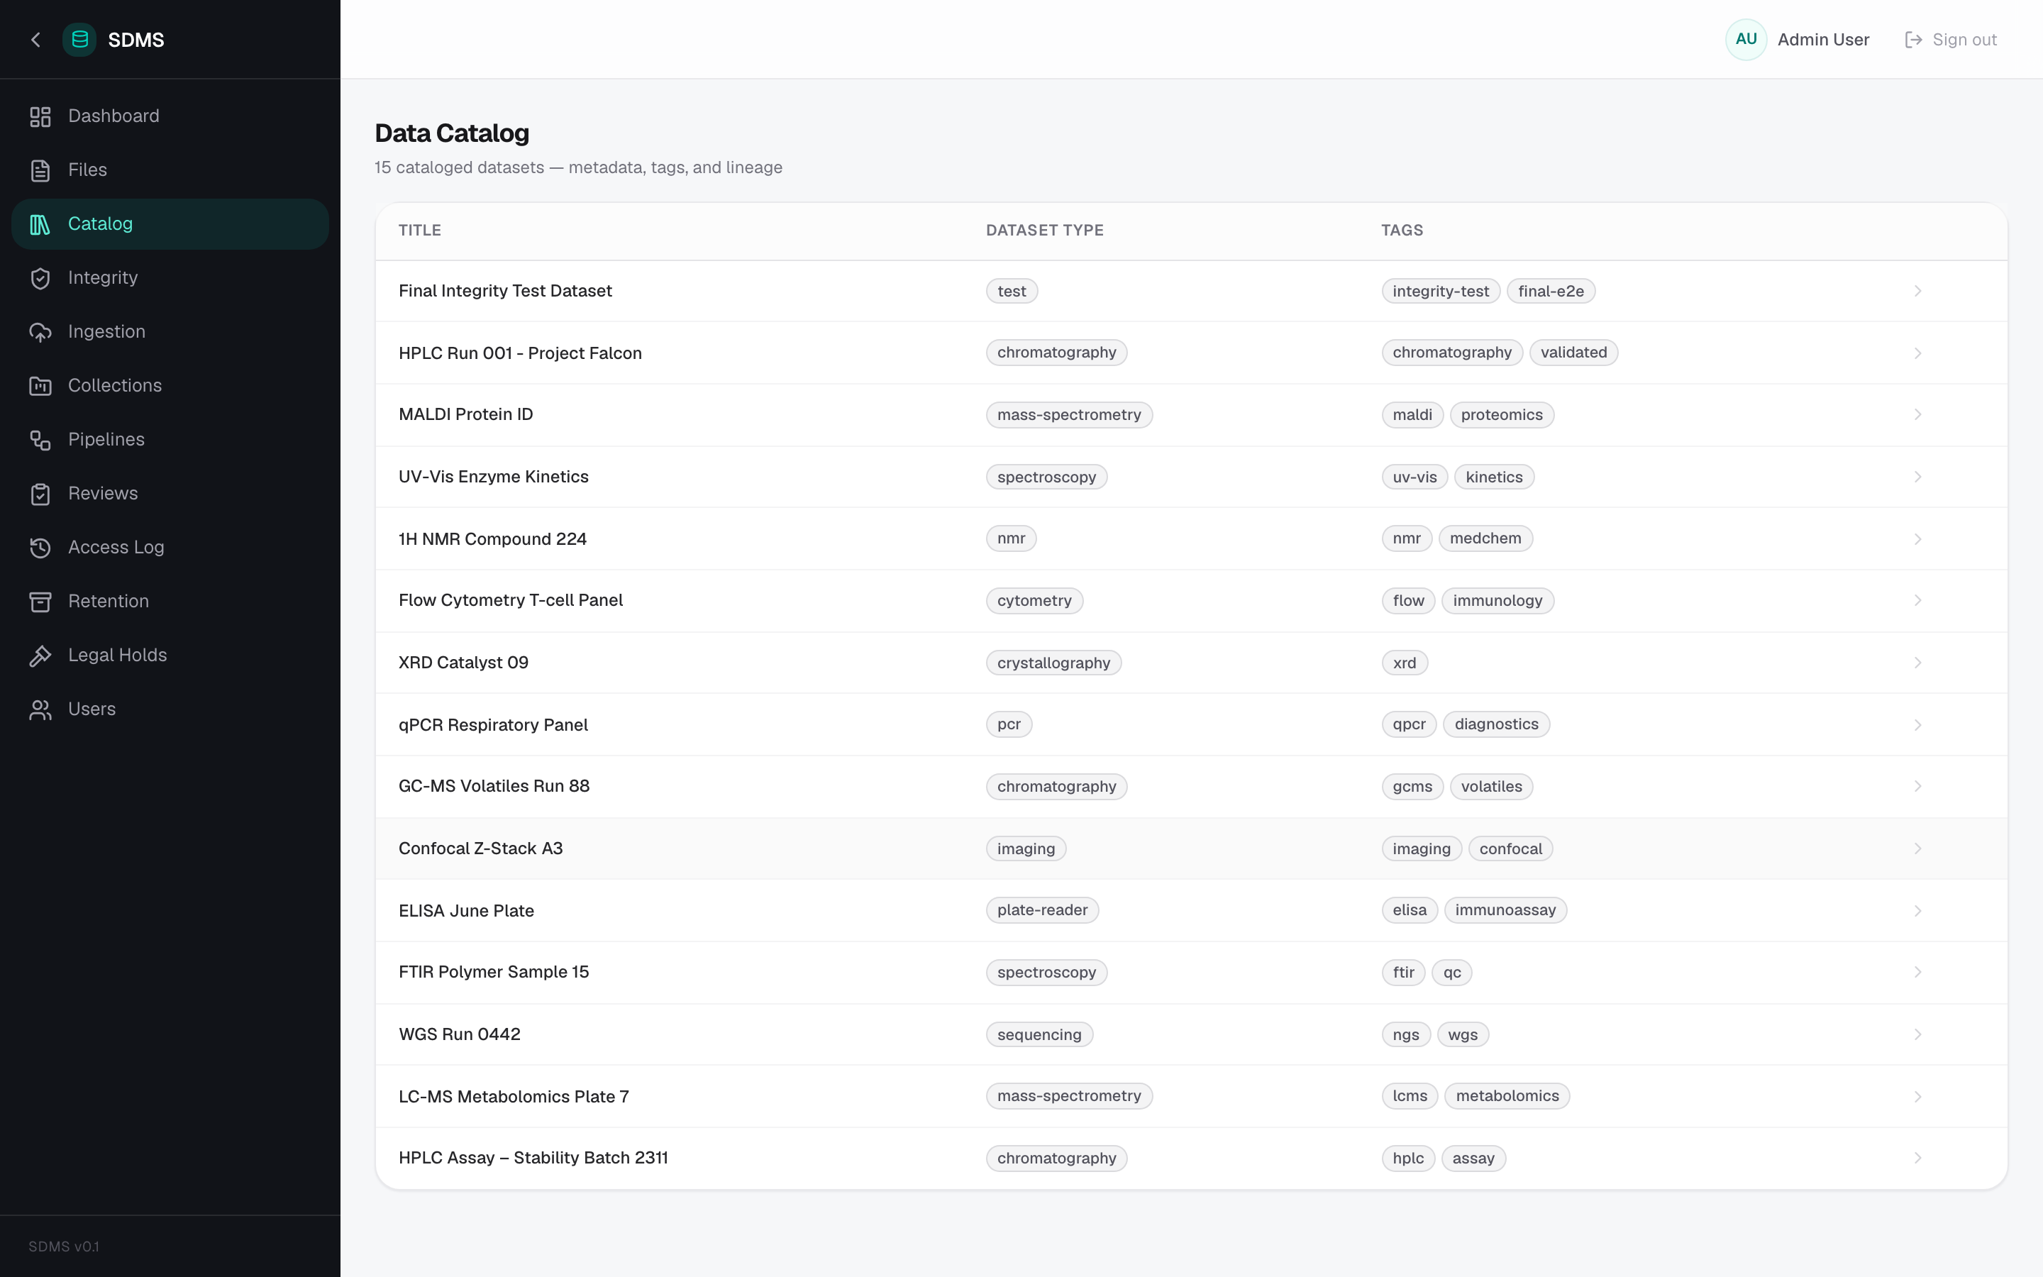Image resolution: width=2043 pixels, height=1277 pixels.
Task: Navigate to Ingestion
Action: pos(170,332)
